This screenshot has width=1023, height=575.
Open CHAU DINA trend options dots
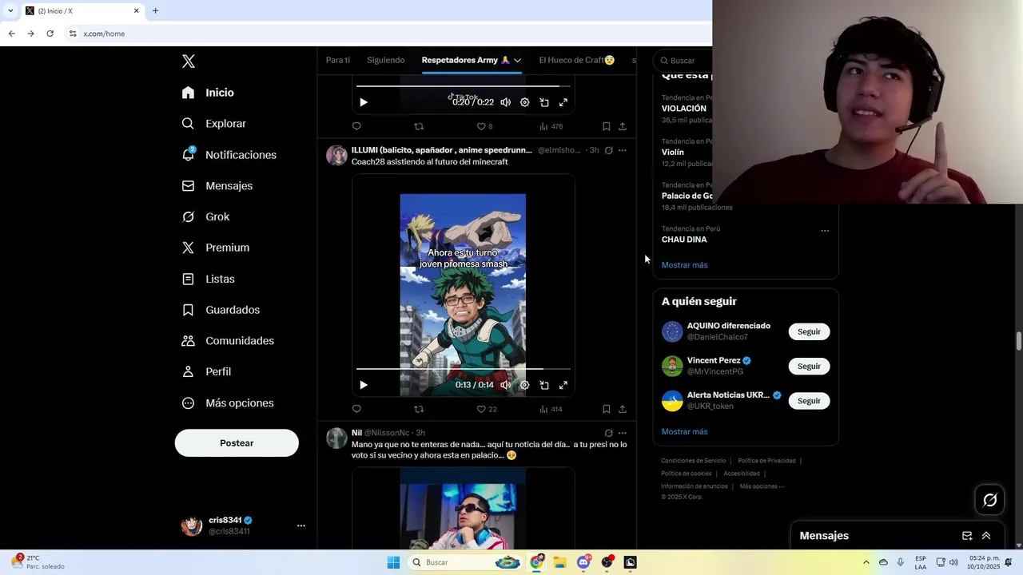pyautogui.click(x=825, y=231)
